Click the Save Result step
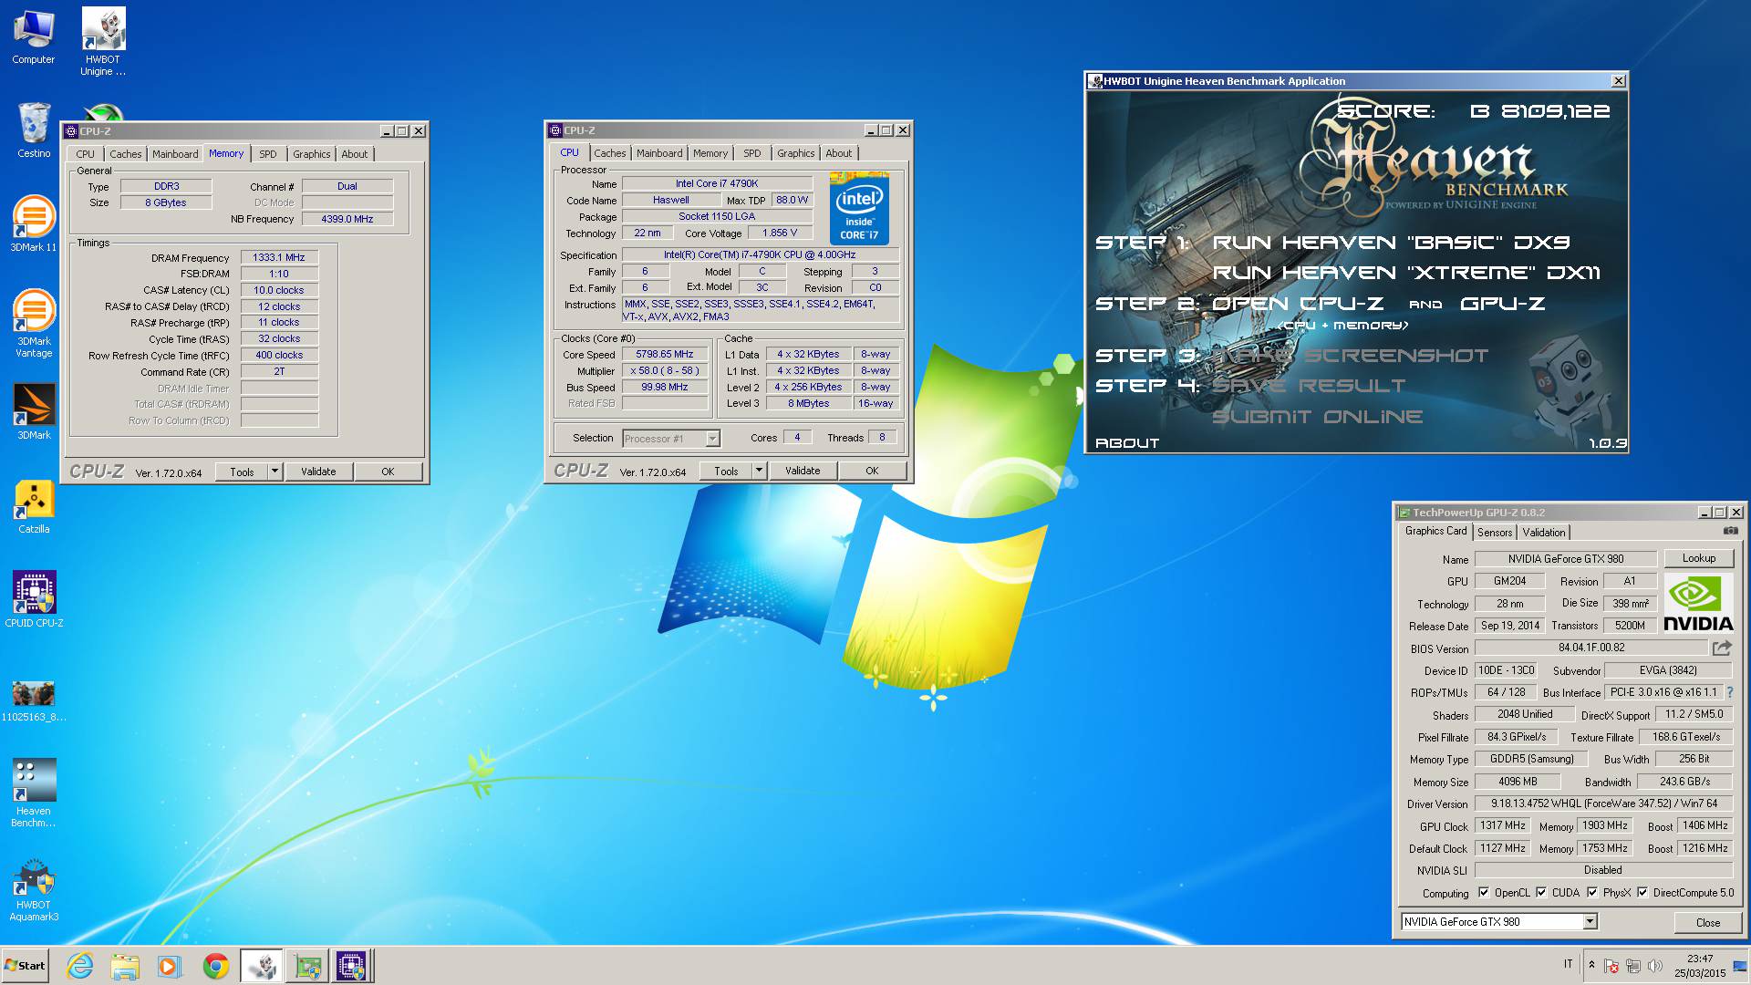 (1308, 386)
